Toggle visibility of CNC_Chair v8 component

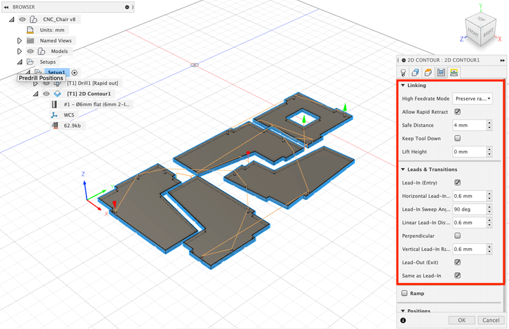point(22,19)
